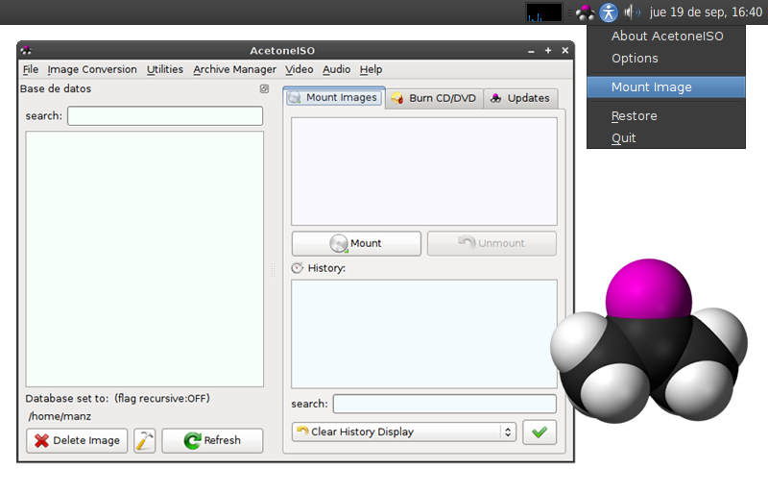Click the Base de datos panel title
768x493 pixels.
tap(56, 88)
